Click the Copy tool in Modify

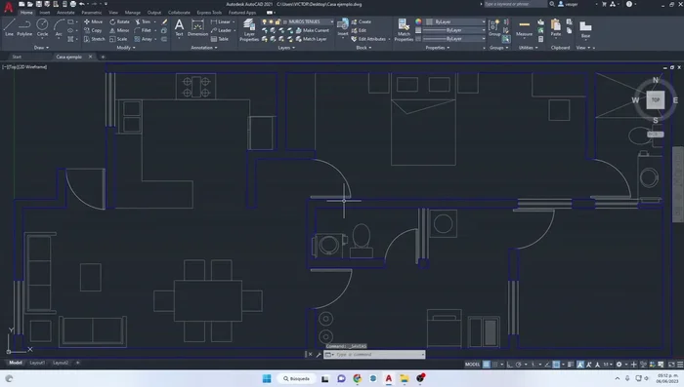point(93,30)
